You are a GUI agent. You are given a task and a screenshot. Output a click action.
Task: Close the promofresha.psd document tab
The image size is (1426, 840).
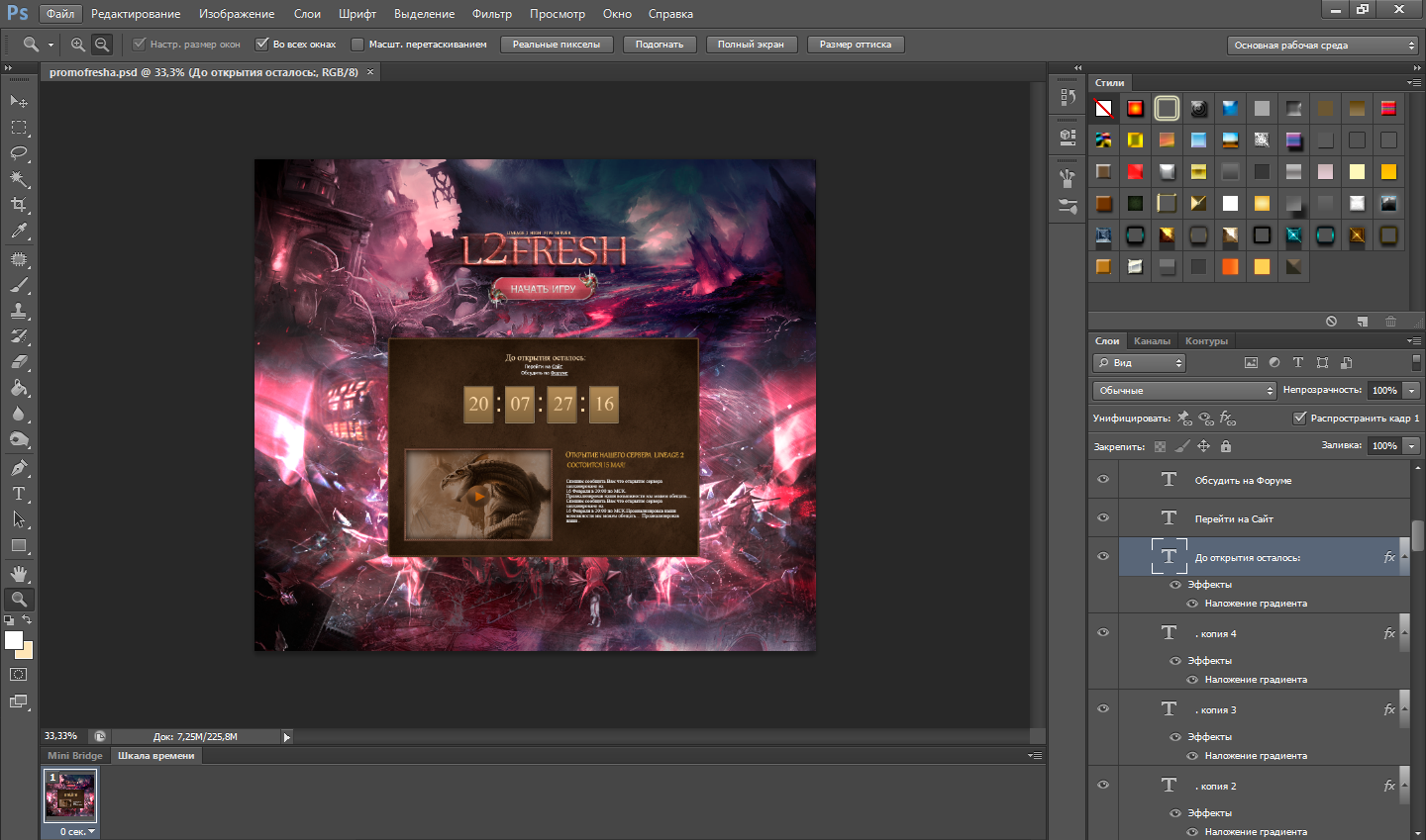tap(370, 72)
